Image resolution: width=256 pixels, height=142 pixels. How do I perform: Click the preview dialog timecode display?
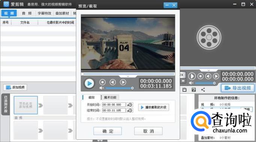coord(156,84)
